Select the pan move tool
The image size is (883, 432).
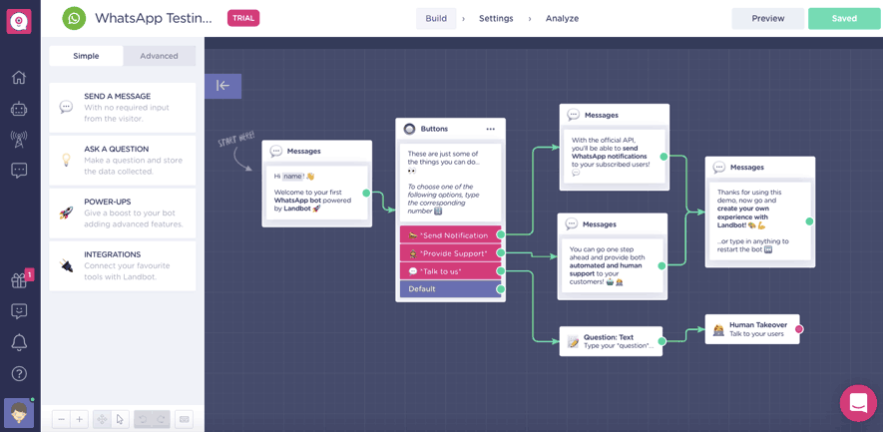102,420
